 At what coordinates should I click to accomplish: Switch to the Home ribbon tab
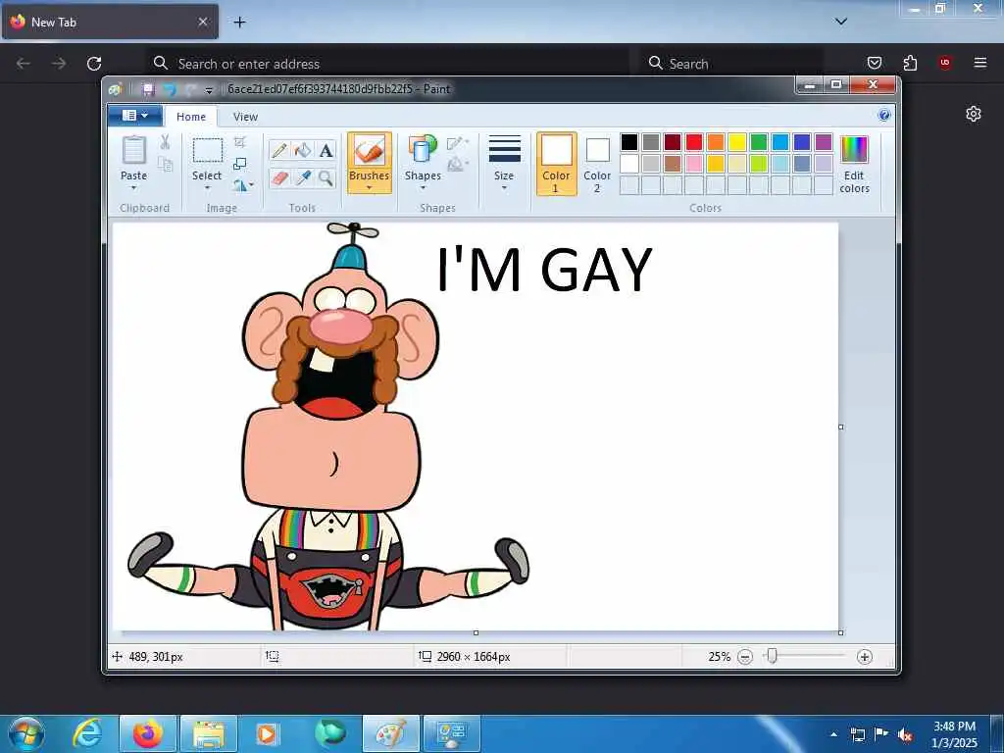[x=191, y=117]
